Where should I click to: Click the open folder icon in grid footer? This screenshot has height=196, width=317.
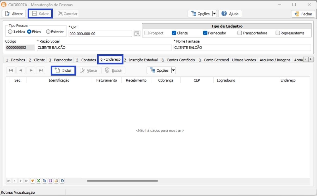tap(56, 181)
